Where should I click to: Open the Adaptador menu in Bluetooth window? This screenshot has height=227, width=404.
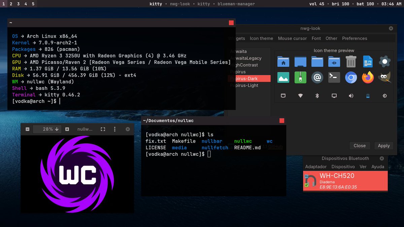point(316,166)
